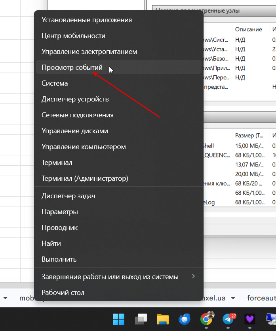276x331 pixels.
Task: Open Task View icon on taskbar
Action: (141, 319)
